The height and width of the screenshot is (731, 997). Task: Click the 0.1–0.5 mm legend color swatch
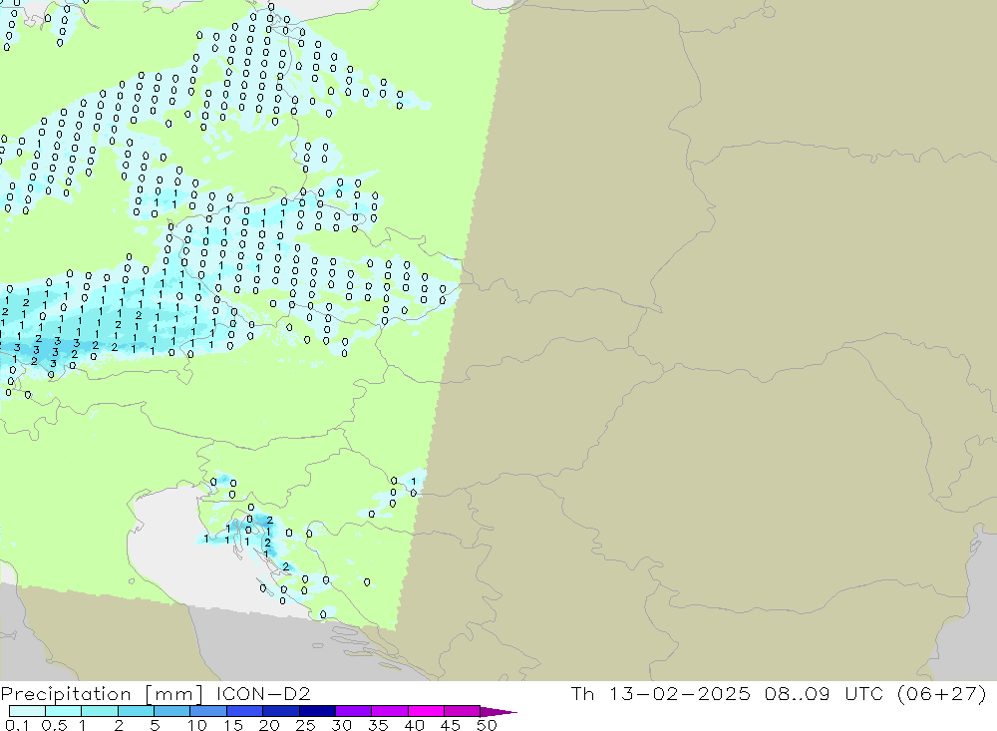(x=27, y=711)
